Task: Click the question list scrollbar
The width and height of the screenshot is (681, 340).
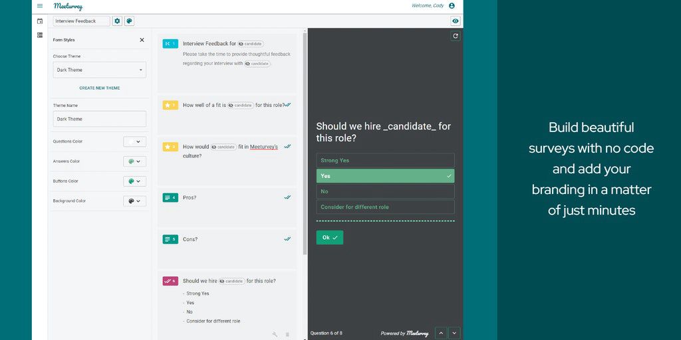Action: pos(305,143)
